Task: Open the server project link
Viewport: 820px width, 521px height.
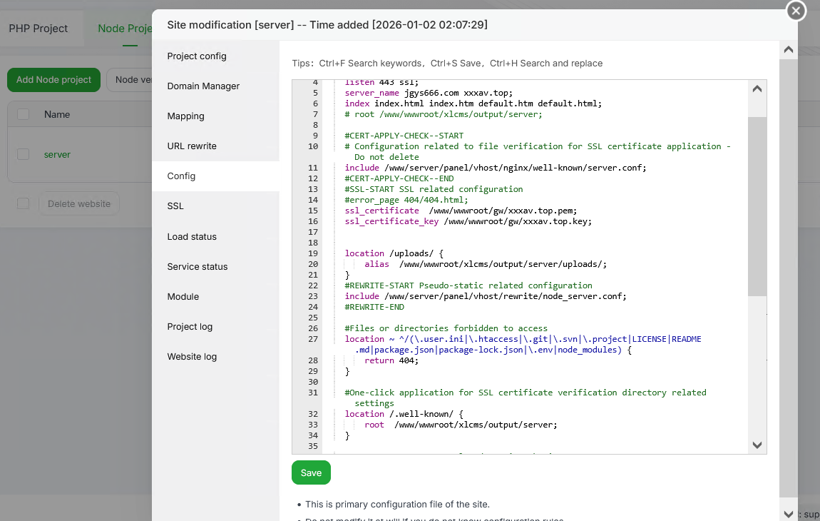Action: click(x=57, y=155)
